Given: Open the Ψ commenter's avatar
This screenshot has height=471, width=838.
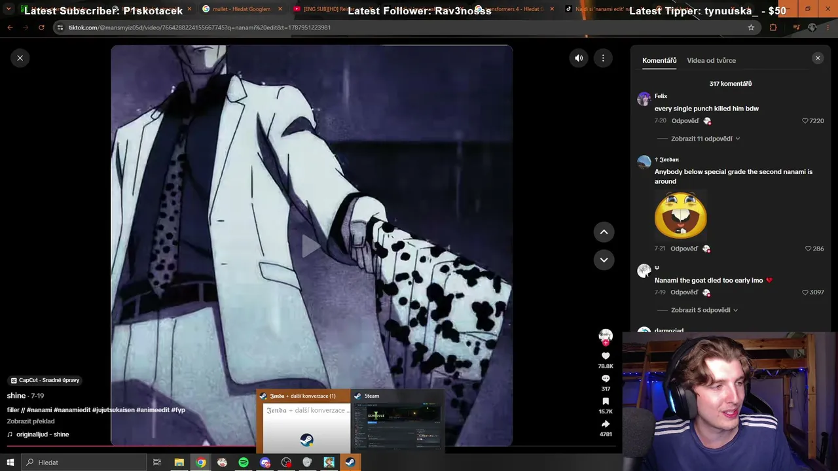Looking at the screenshot, I should [x=644, y=271].
